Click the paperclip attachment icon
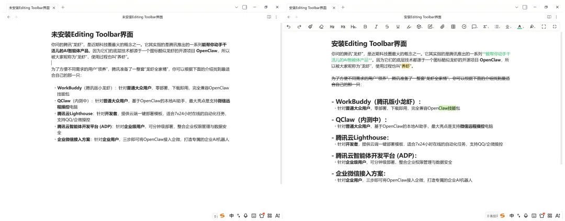 (442, 27)
